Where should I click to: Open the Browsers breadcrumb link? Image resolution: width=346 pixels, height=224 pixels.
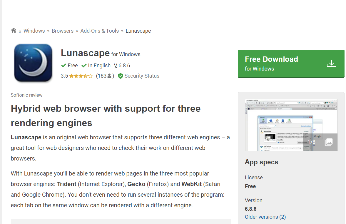[x=62, y=31]
